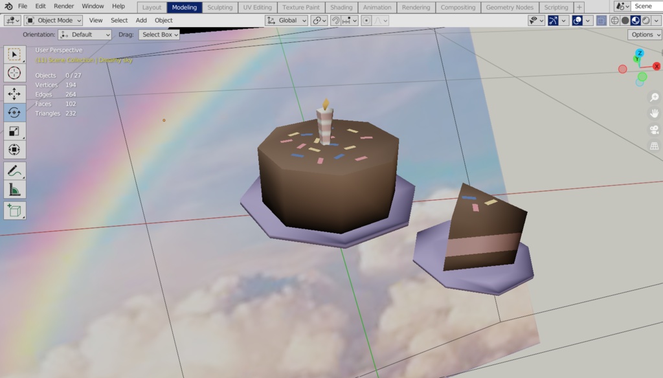Switch perspective/orthographic with the grid icon

pyautogui.click(x=654, y=146)
